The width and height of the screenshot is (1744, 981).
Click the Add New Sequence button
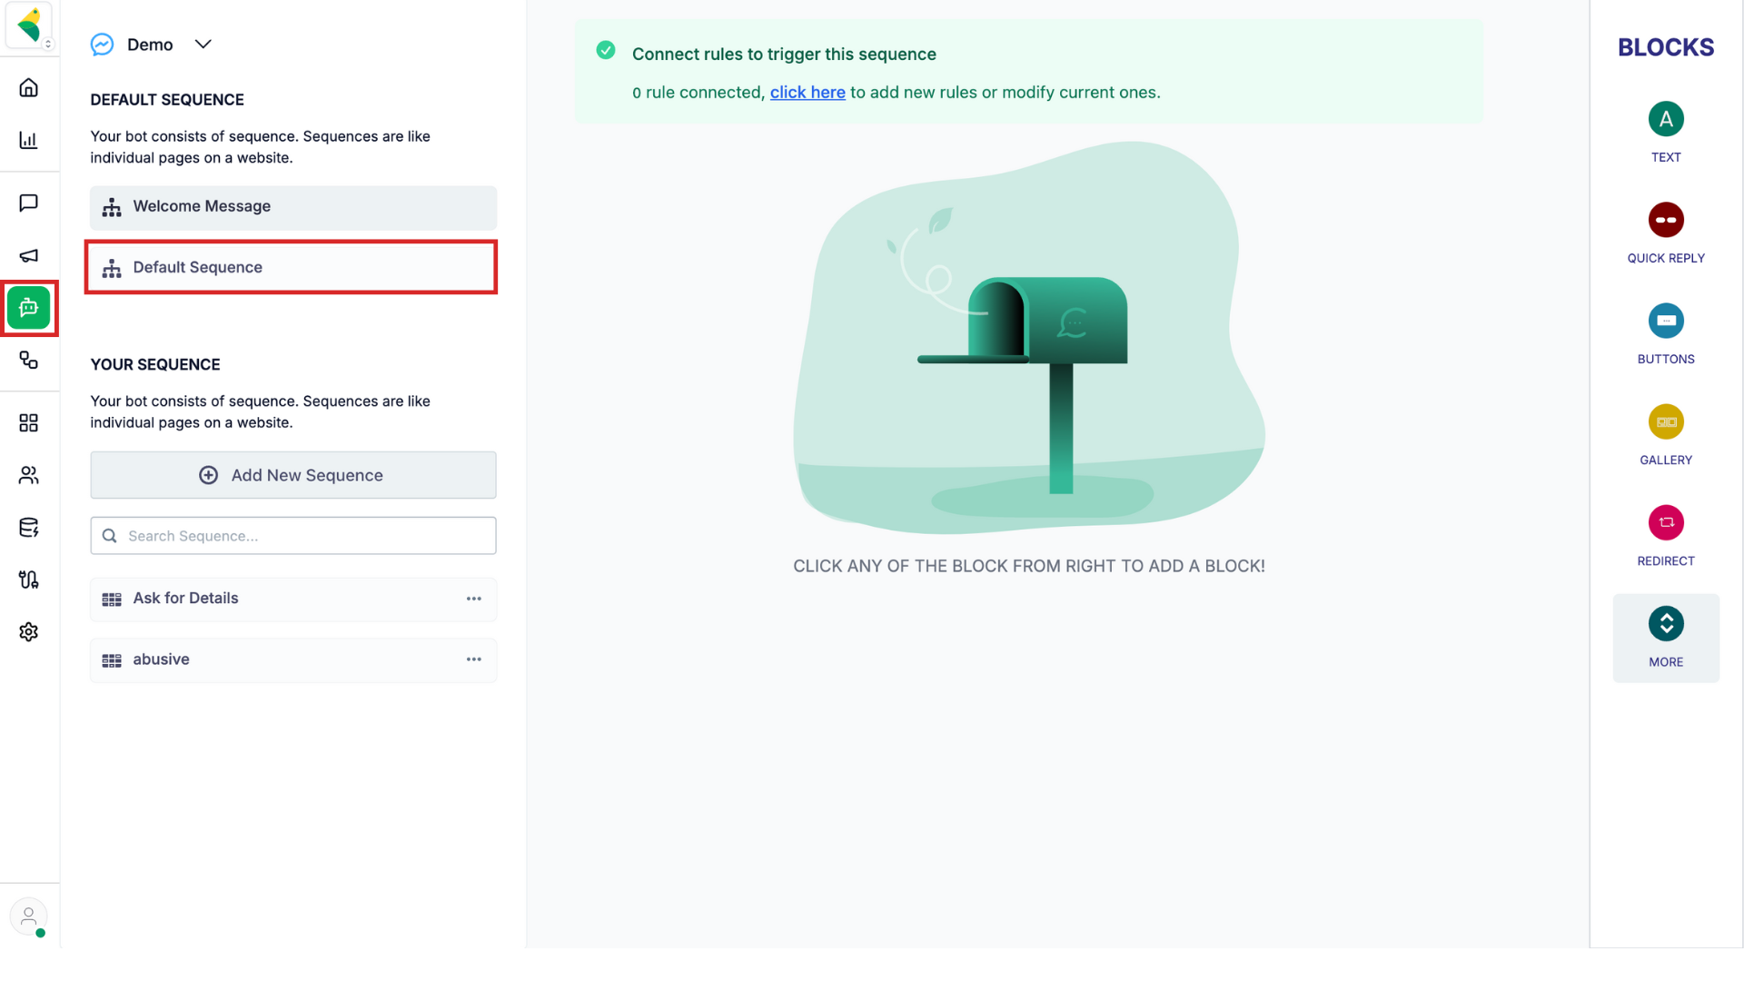(x=293, y=475)
